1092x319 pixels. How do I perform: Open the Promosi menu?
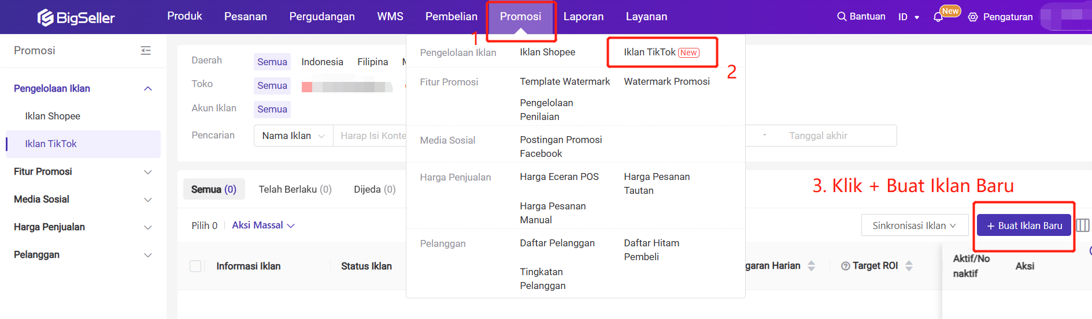click(x=521, y=17)
